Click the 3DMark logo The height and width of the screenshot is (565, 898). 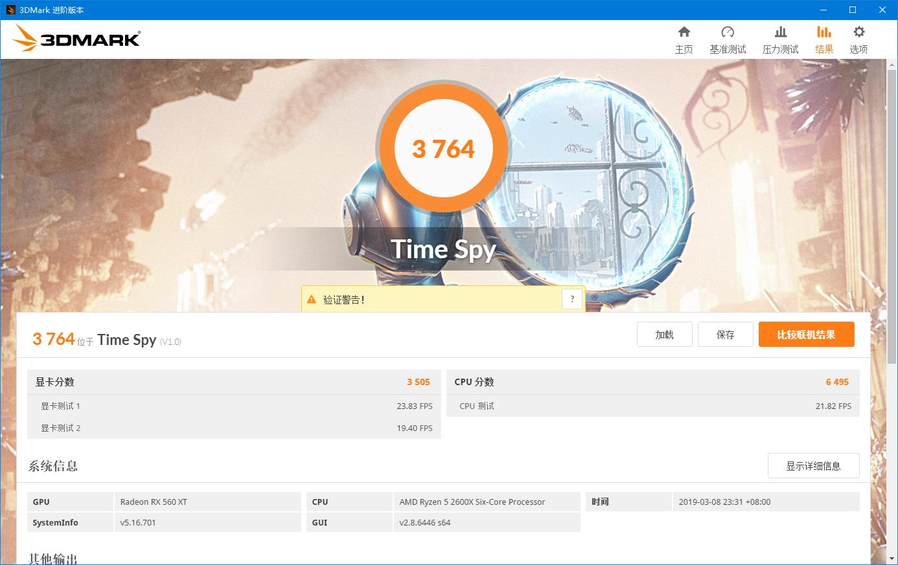point(76,38)
